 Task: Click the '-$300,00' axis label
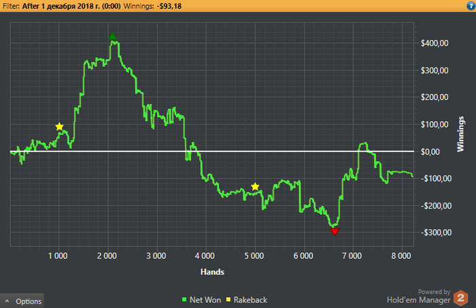point(436,233)
